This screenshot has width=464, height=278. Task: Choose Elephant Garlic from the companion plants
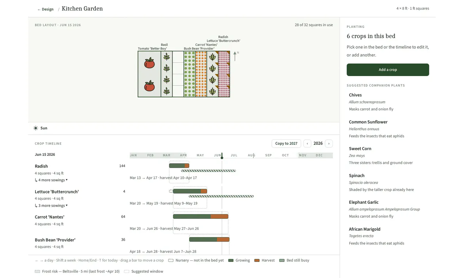[x=388, y=209]
